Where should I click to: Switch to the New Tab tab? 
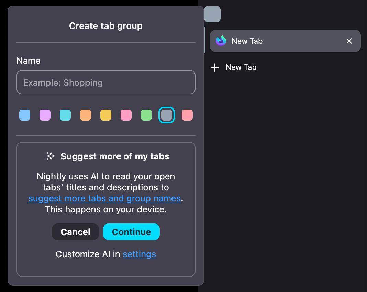coord(275,41)
